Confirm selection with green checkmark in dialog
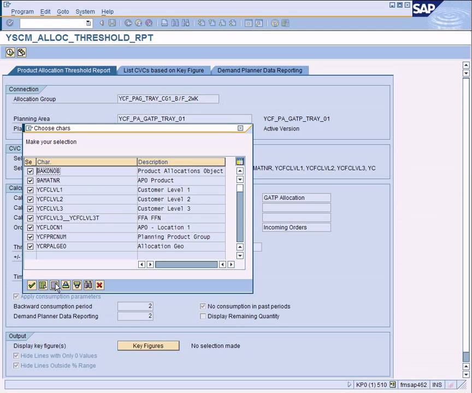Image resolution: width=472 pixels, height=393 pixels. 32,285
